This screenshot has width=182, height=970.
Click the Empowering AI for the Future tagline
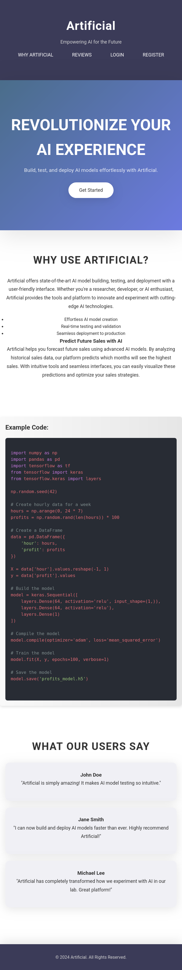coord(91,42)
